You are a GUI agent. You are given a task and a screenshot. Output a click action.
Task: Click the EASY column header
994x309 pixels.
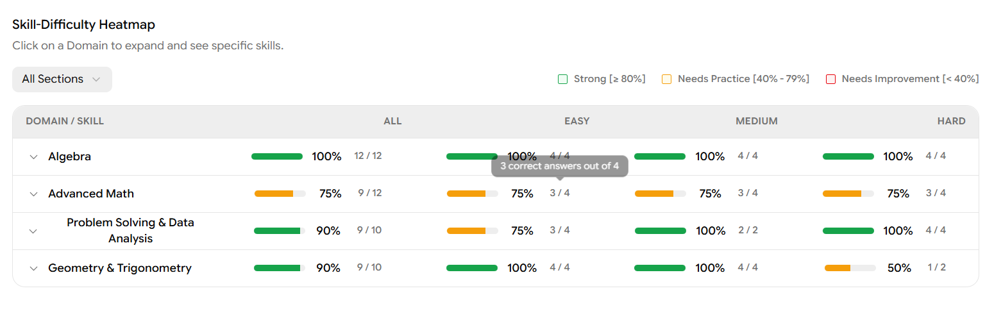[577, 121]
